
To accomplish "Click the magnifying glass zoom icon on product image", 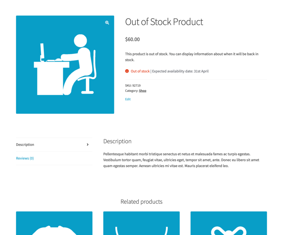I will click(107, 22).
